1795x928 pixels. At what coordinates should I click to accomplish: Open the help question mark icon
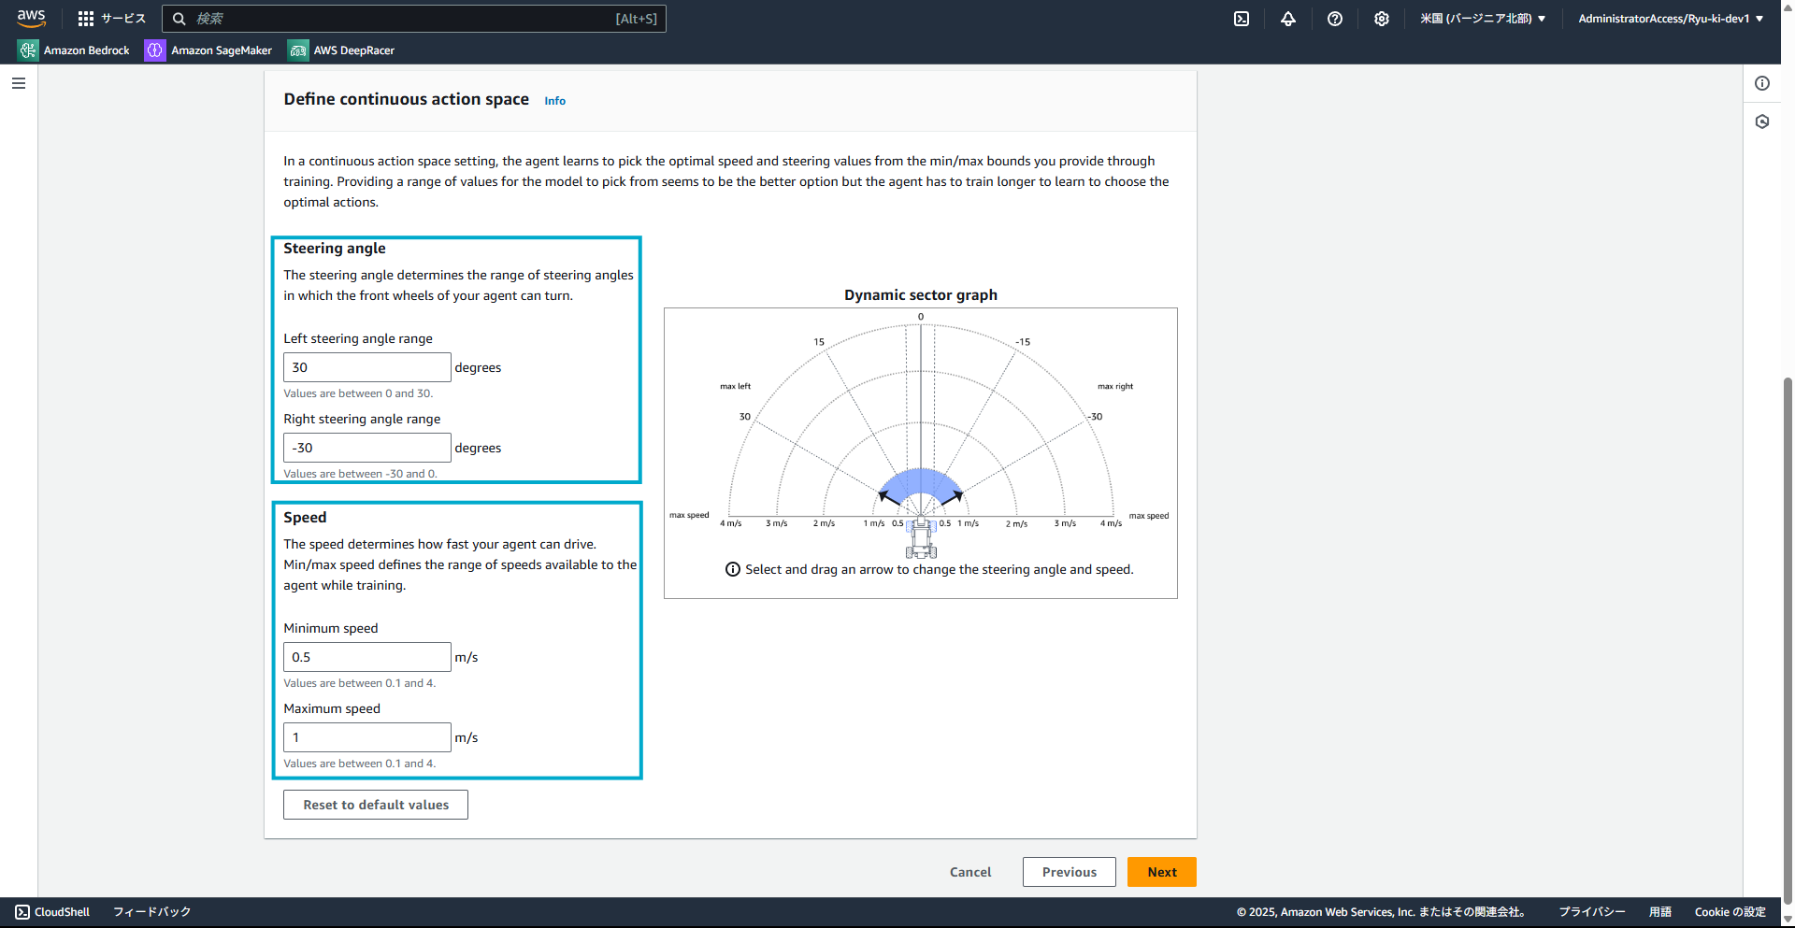pos(1335,19)
